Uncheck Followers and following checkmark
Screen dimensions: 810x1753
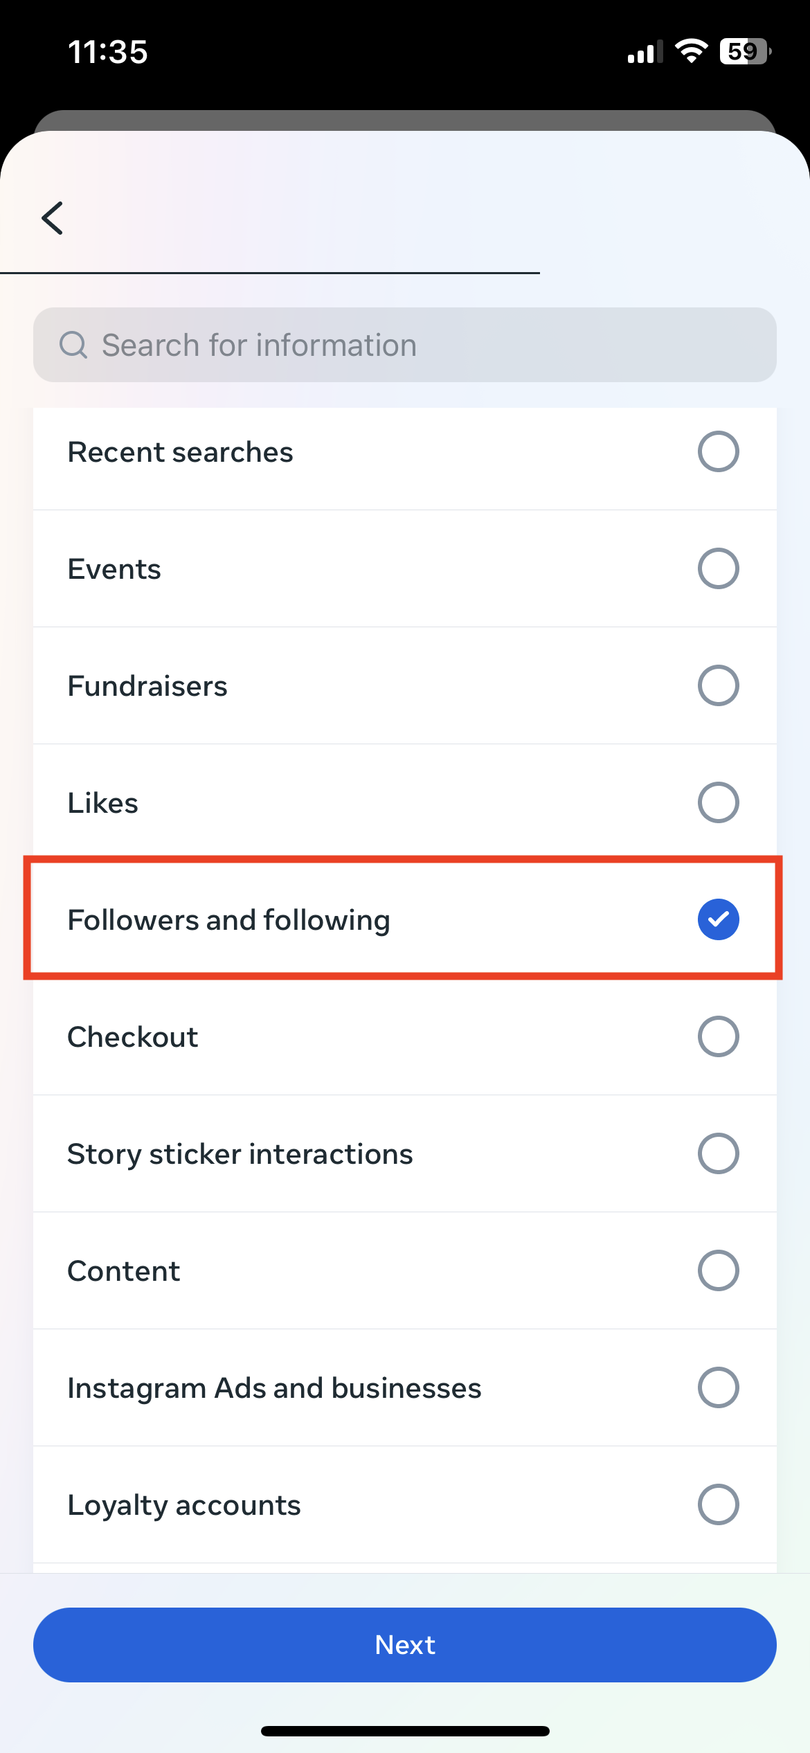pos(718,919)
